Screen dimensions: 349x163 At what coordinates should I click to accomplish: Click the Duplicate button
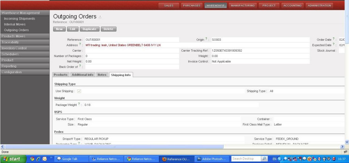coord(90,29)
